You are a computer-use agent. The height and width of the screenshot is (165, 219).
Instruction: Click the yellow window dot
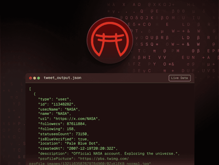click(x=35, y=78)
